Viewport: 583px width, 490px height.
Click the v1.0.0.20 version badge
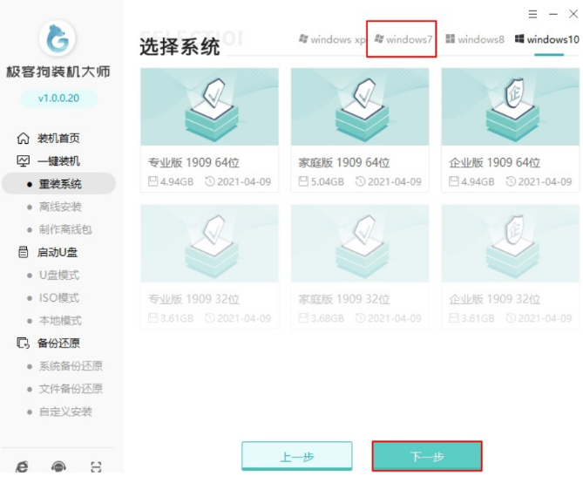coord(58,99)
